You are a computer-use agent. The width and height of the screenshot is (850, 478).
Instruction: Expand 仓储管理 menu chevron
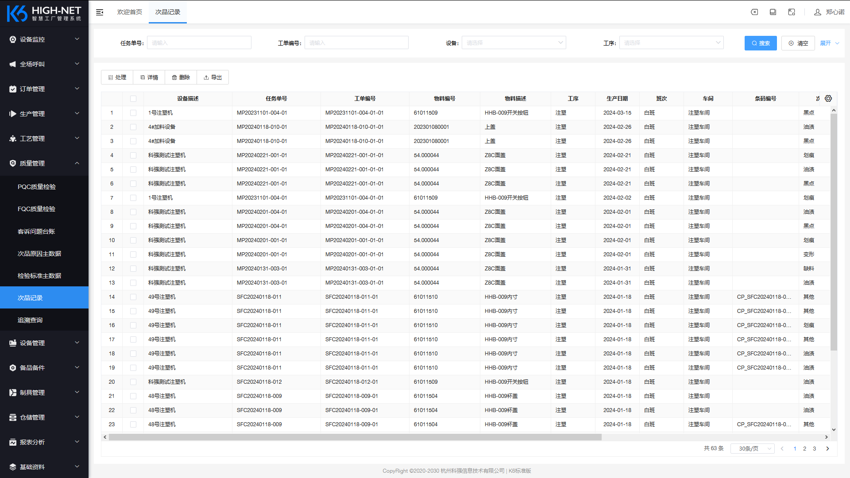pos(77,417)
